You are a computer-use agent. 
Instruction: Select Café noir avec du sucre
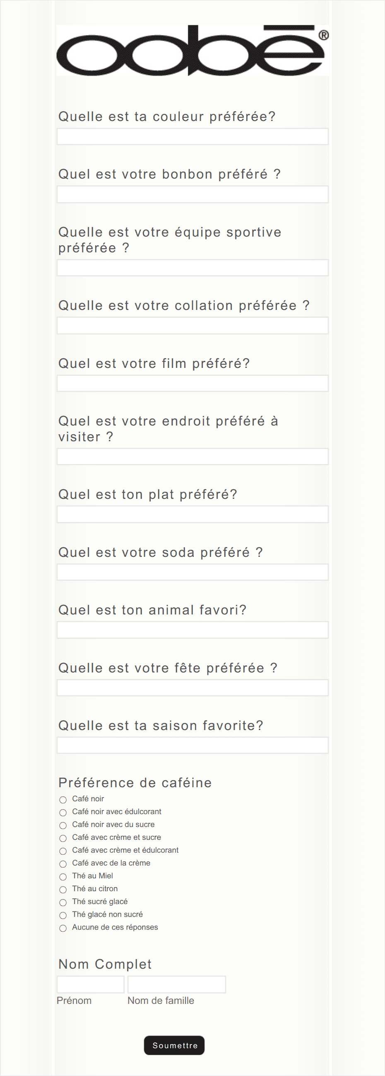pos(63,825)
